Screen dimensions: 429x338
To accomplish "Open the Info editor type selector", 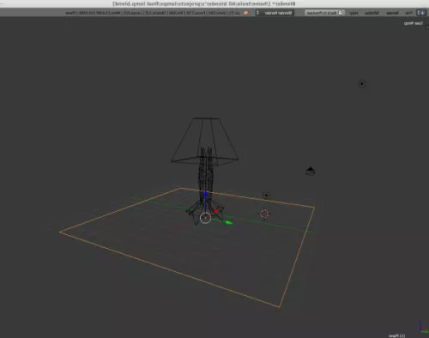I will (421, 13).
